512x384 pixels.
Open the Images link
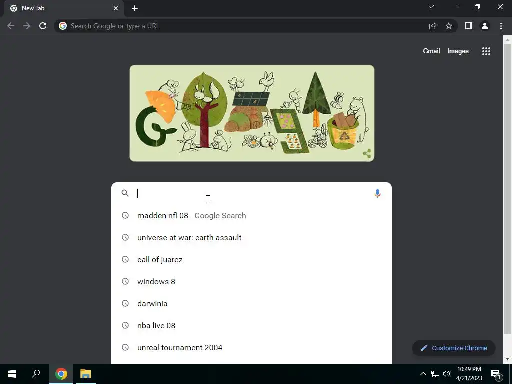pos(458,51)
